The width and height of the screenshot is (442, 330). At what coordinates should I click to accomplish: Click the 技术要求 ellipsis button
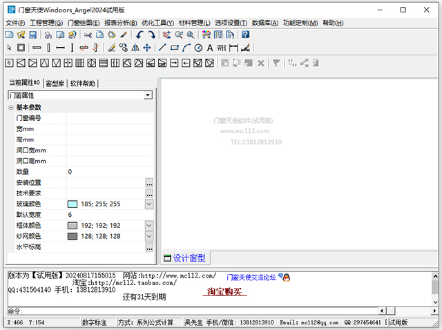click(149, 193)
